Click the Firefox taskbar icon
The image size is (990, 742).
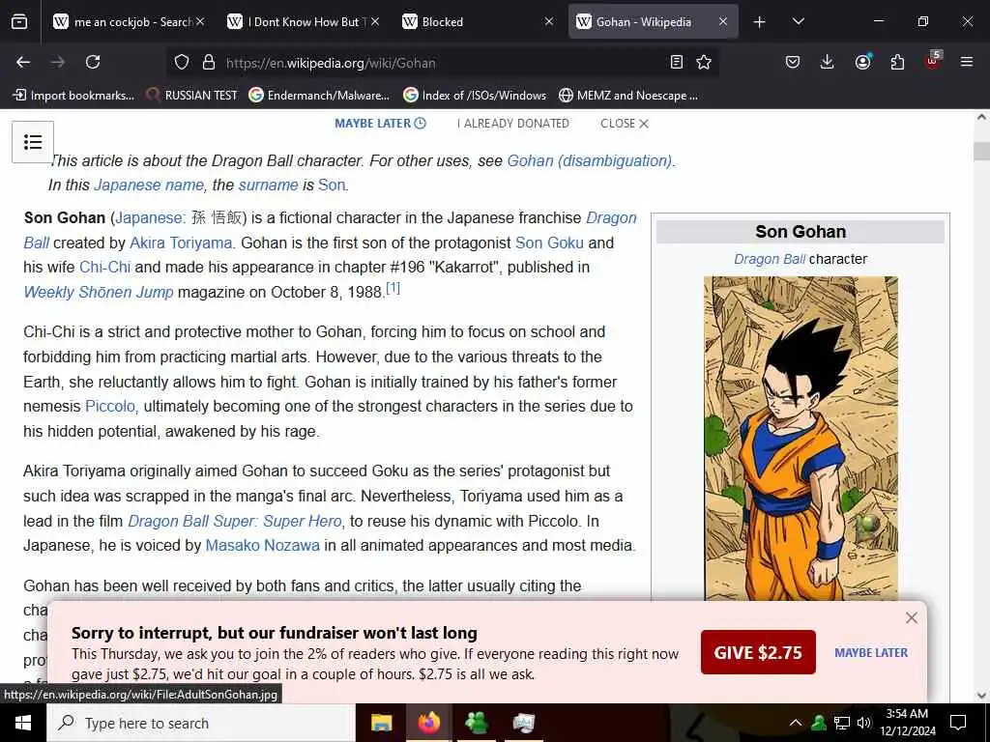coord(428,723)
